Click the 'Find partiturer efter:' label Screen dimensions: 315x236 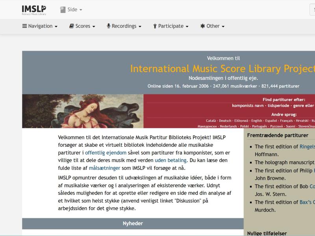(284, 100)
